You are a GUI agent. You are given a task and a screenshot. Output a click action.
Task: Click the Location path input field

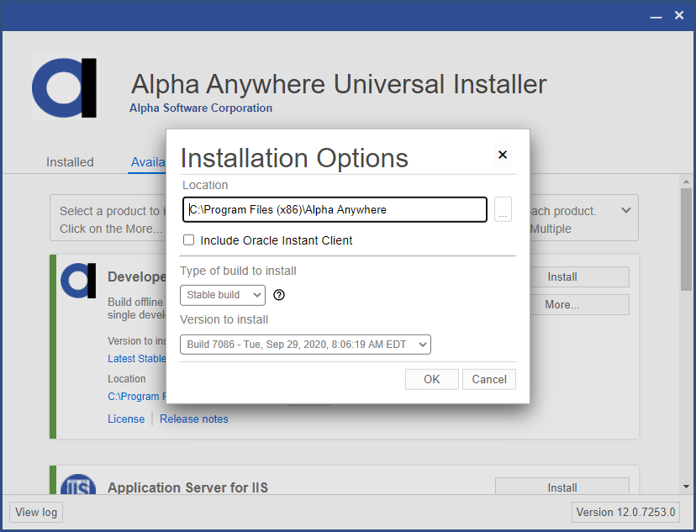335,209
